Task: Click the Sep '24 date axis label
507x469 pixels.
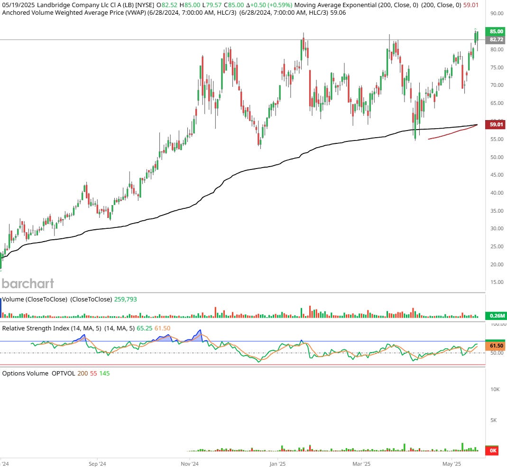Action: pos(97,464)
